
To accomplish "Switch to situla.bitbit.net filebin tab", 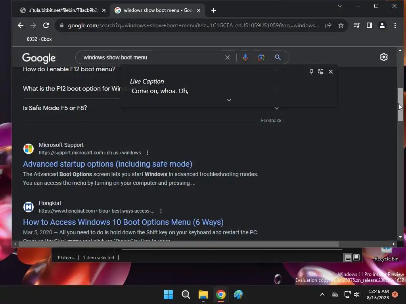I will 61,10.
